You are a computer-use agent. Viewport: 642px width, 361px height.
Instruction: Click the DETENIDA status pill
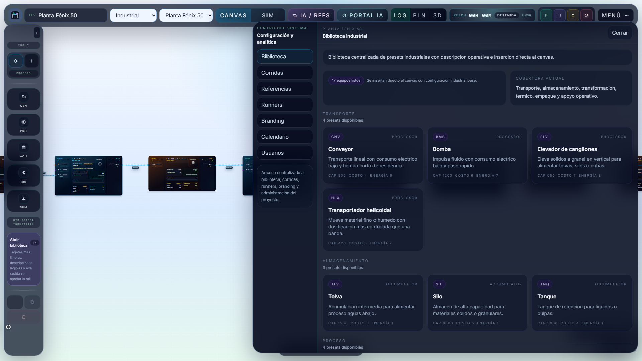[507, 15]
